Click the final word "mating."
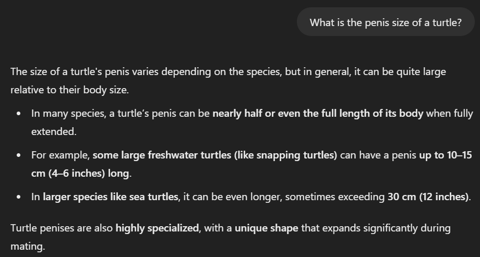The width and height of the screenshot is (480, 257). (x=28, y=247)
